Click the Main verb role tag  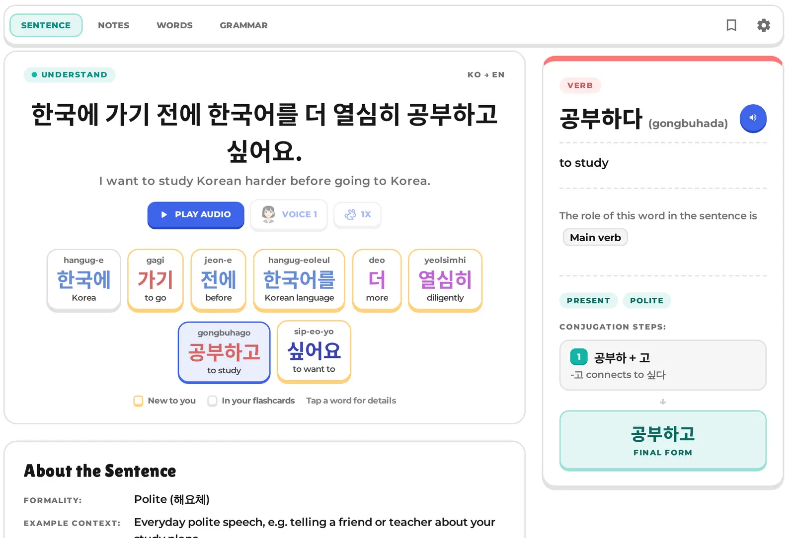pyautogui.click(x=595, y=237)
